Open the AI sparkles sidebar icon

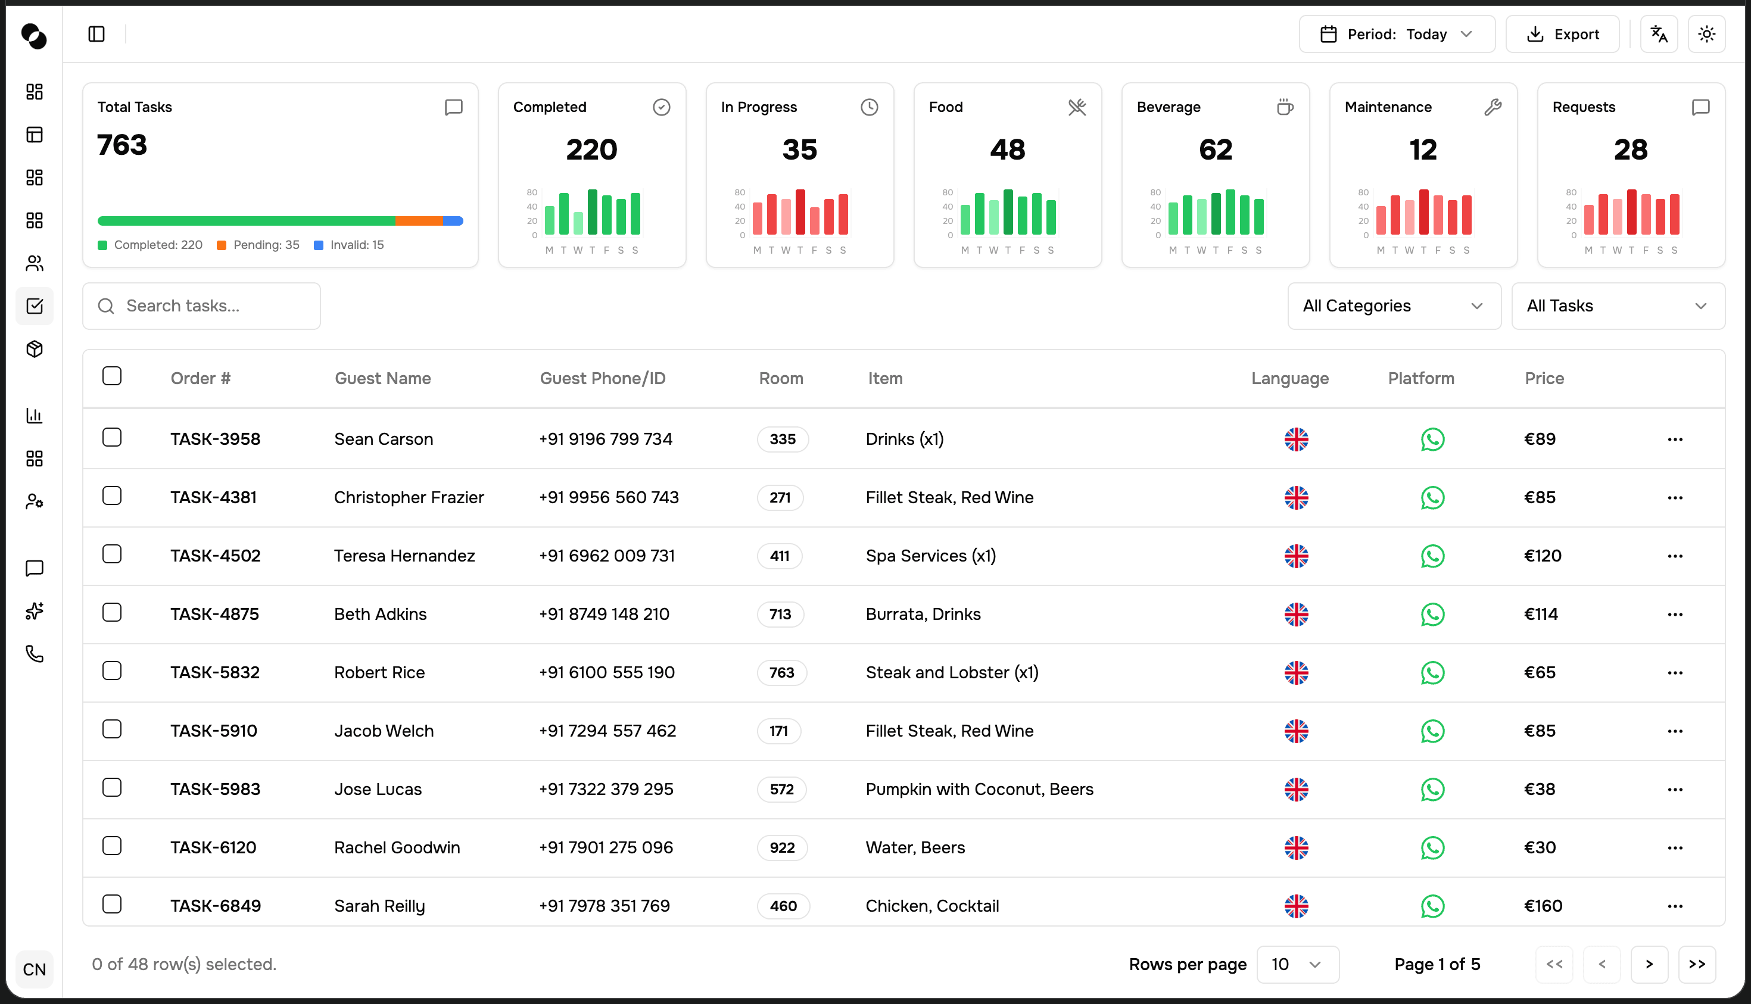click(x=35, y=610)
